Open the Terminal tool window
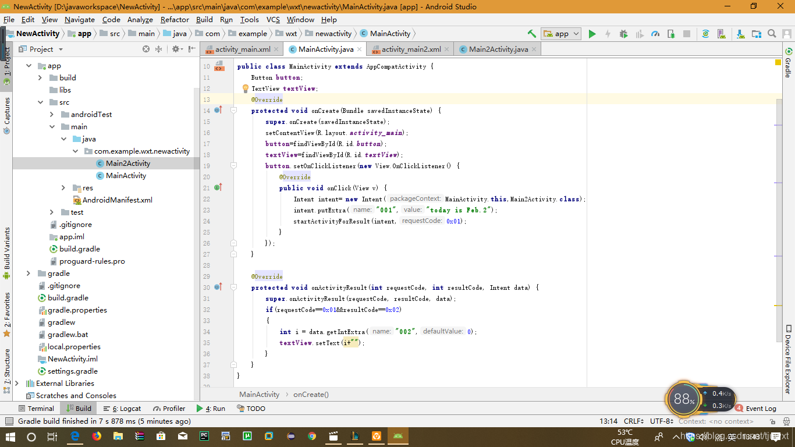 [x=36, y=409]
